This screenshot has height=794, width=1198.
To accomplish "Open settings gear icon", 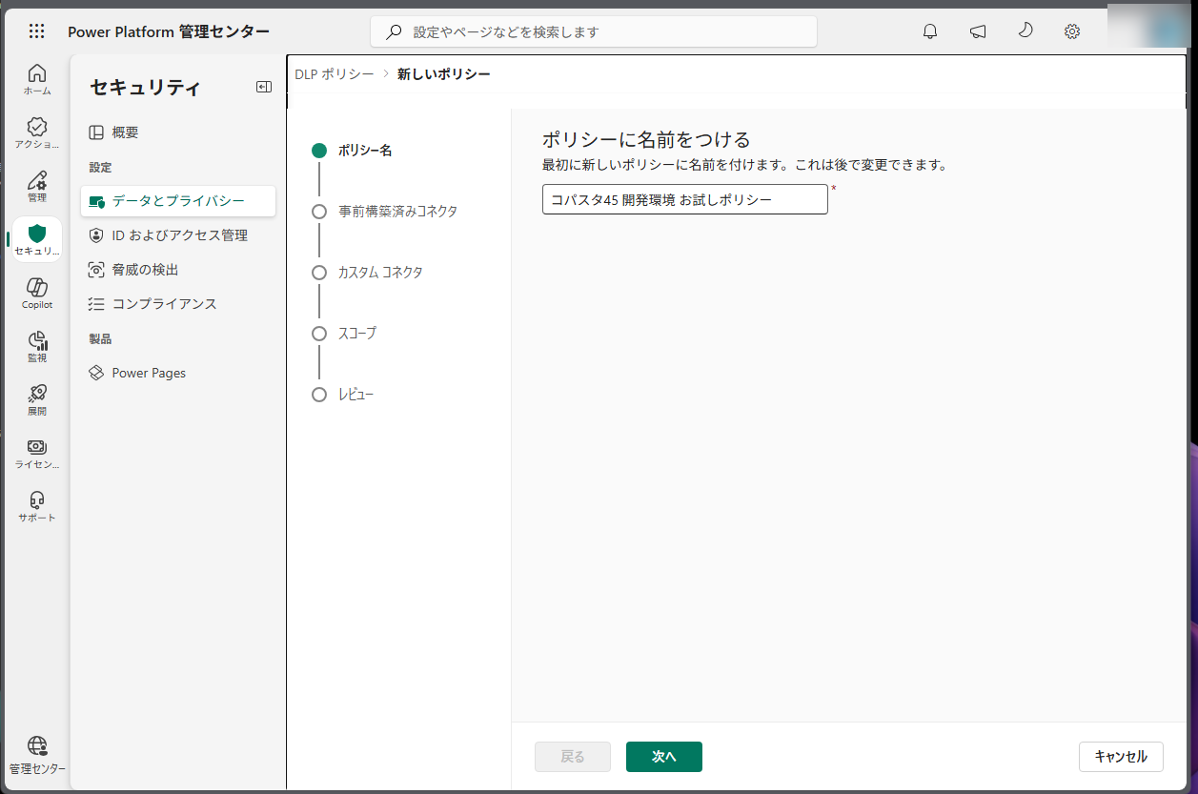I will pos(1072,31).
